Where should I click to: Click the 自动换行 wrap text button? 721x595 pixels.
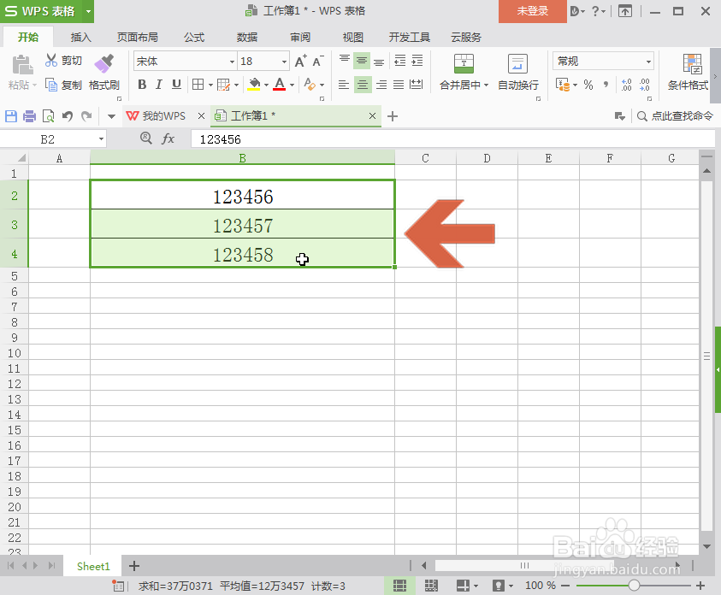click(517, 72)
